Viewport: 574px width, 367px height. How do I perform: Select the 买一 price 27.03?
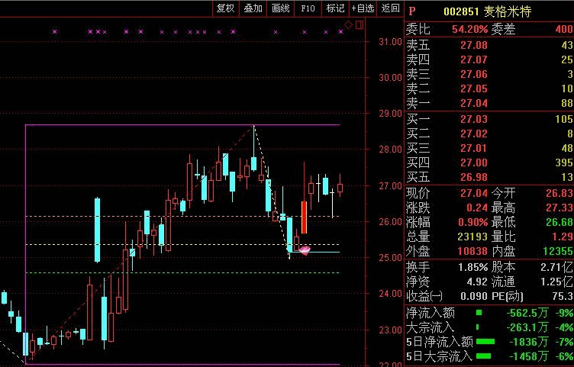(474, 119)
